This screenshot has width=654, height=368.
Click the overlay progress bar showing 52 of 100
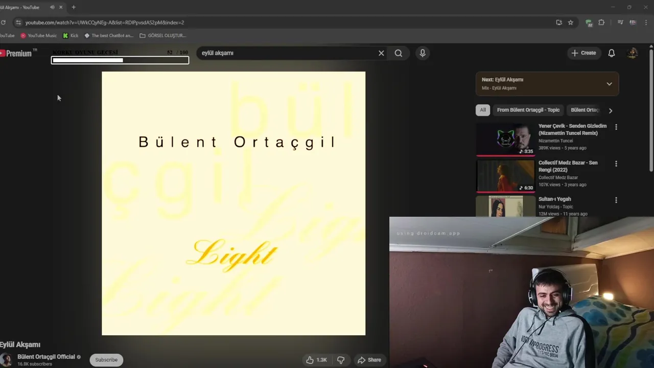coord(120,60)
